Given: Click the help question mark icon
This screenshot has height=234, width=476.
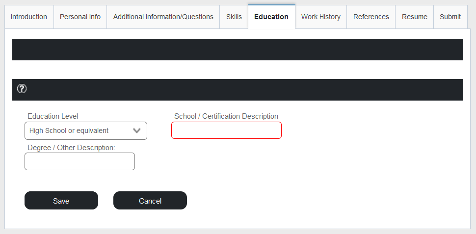Looking at the screenshot, I should click(22, 89).
